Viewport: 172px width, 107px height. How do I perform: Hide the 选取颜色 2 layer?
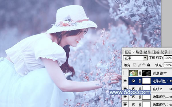tap(125, 104)
